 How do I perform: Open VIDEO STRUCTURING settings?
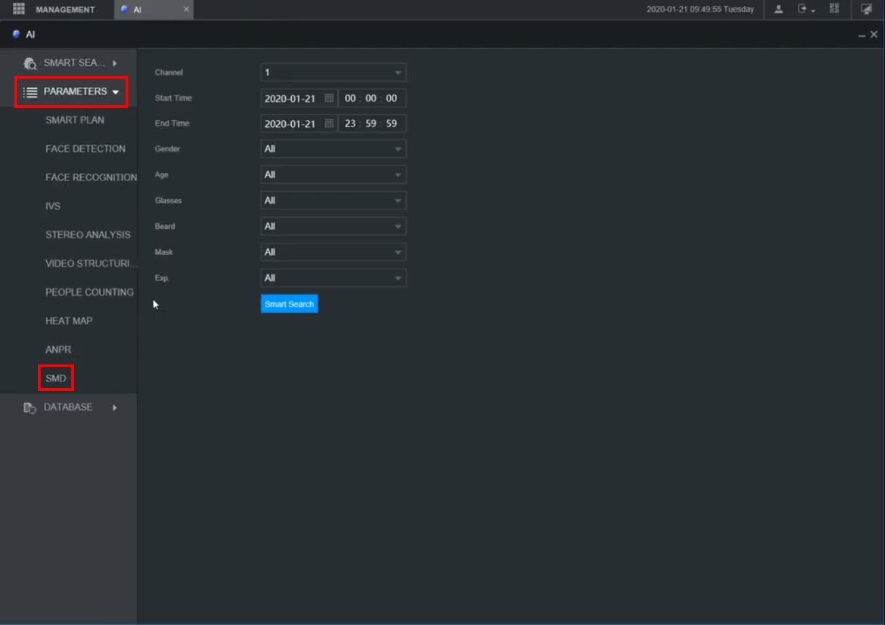[x=91, y=263]
